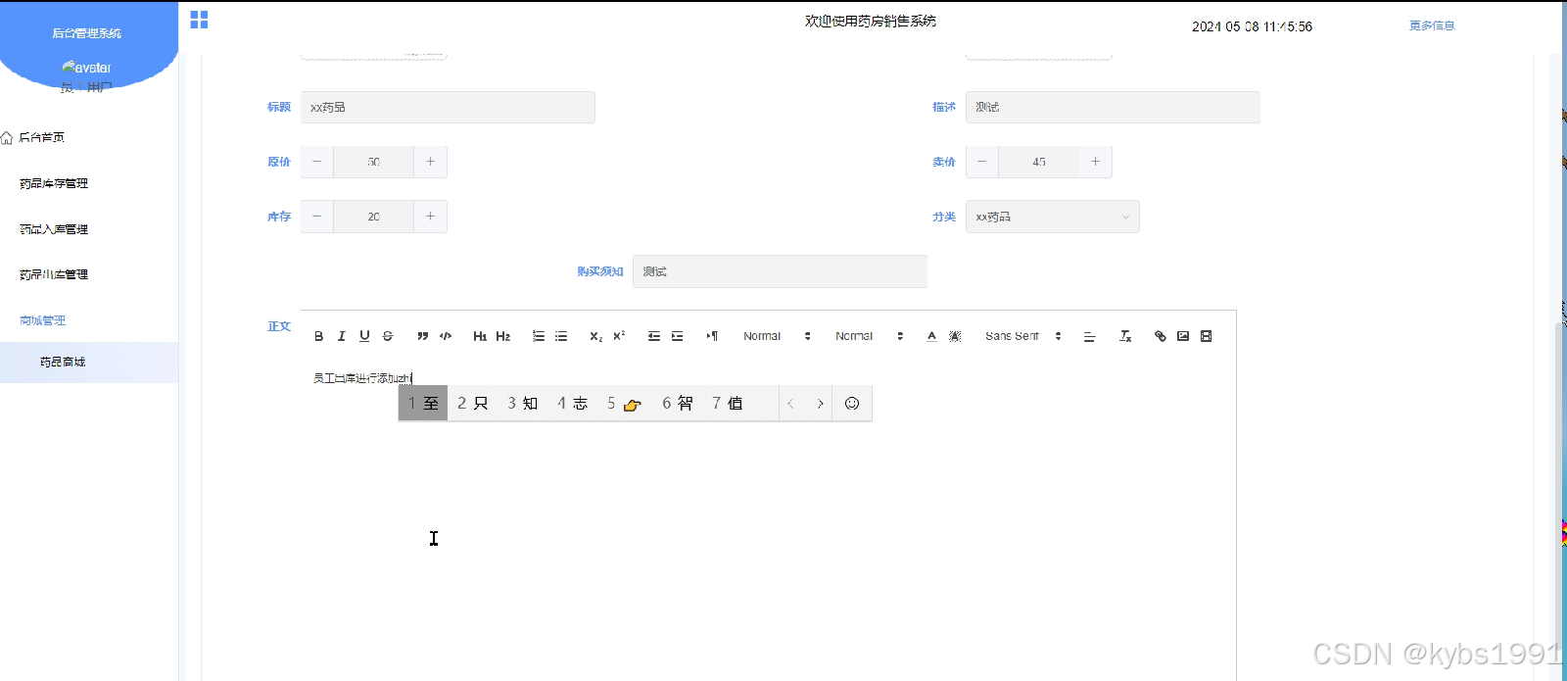Apply superscript formatting
Image resolution: width=1567 pixels, height=681 pixels.
point(619,336)
